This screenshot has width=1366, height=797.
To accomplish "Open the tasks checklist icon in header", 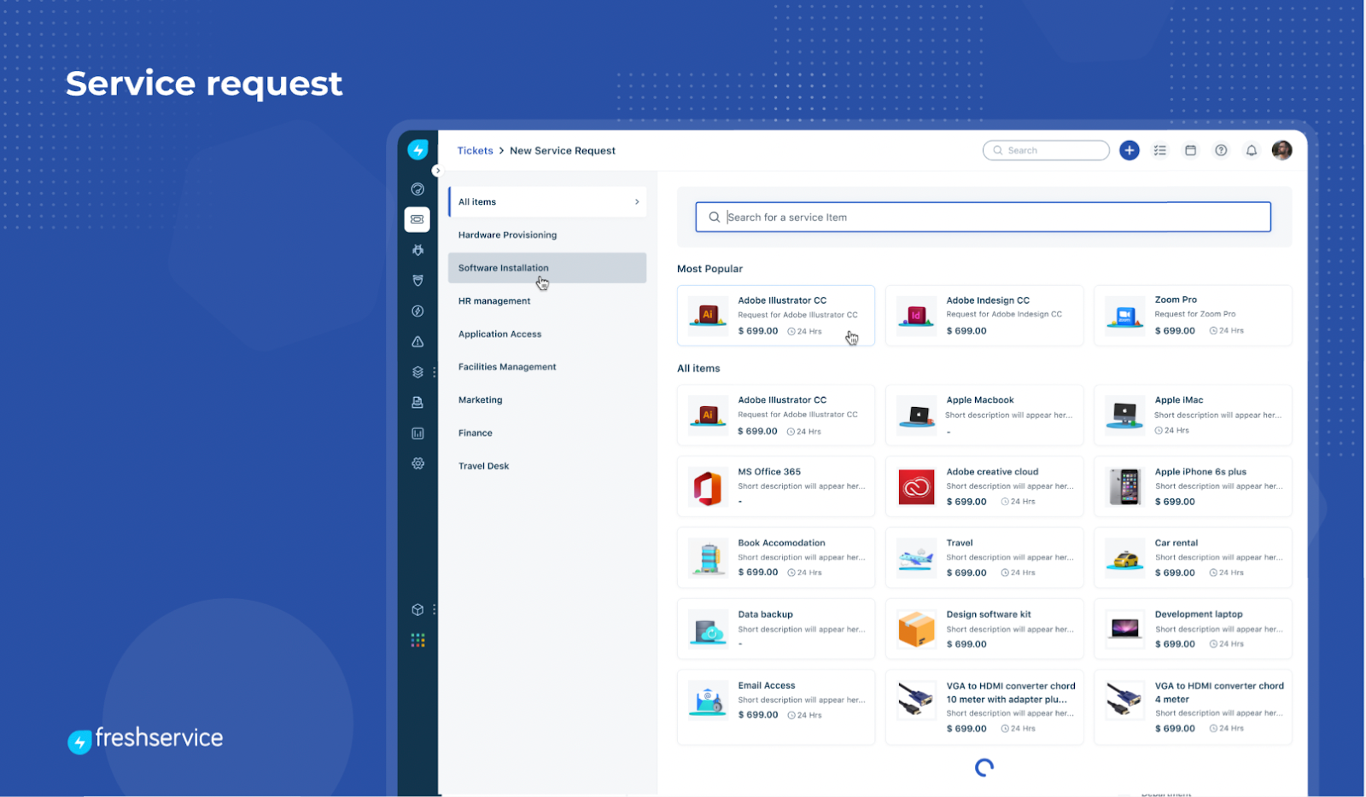I will (x=1159, y=150).
